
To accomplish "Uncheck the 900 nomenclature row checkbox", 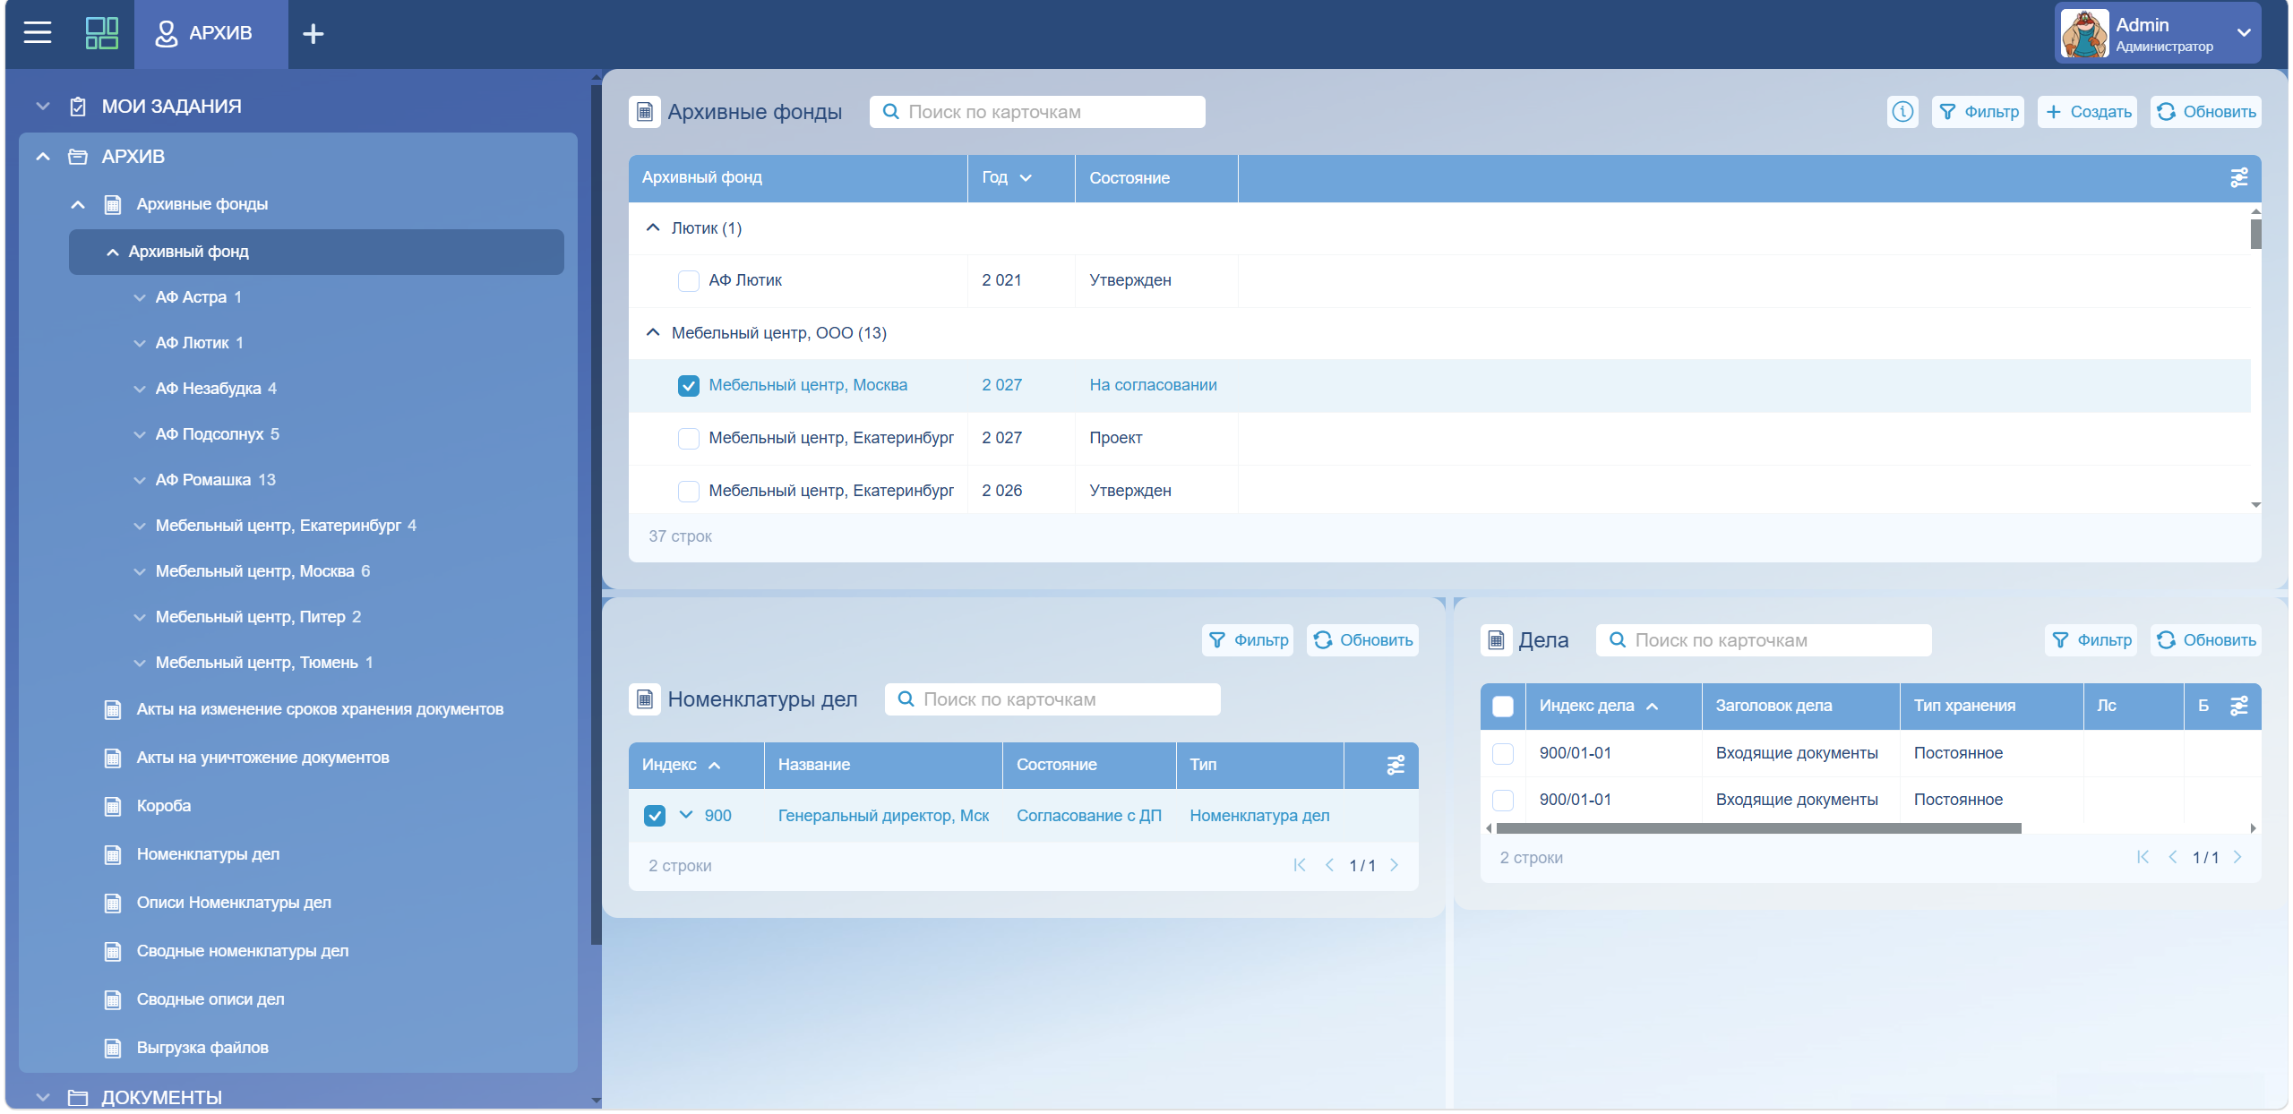I will point(654,816).
